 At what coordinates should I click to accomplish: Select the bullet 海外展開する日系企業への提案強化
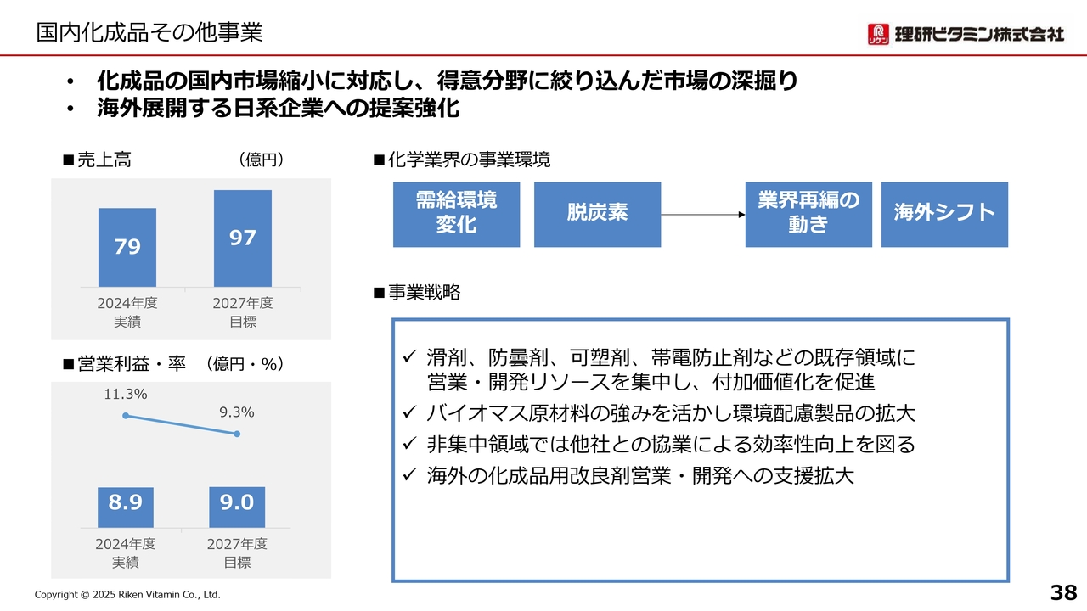(278, 109)
